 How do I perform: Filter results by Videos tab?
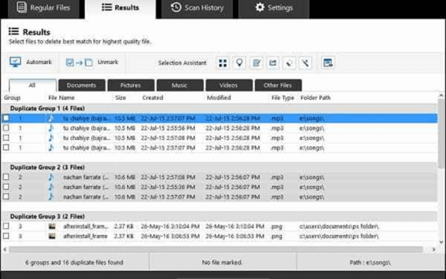(x=229, y=85)
